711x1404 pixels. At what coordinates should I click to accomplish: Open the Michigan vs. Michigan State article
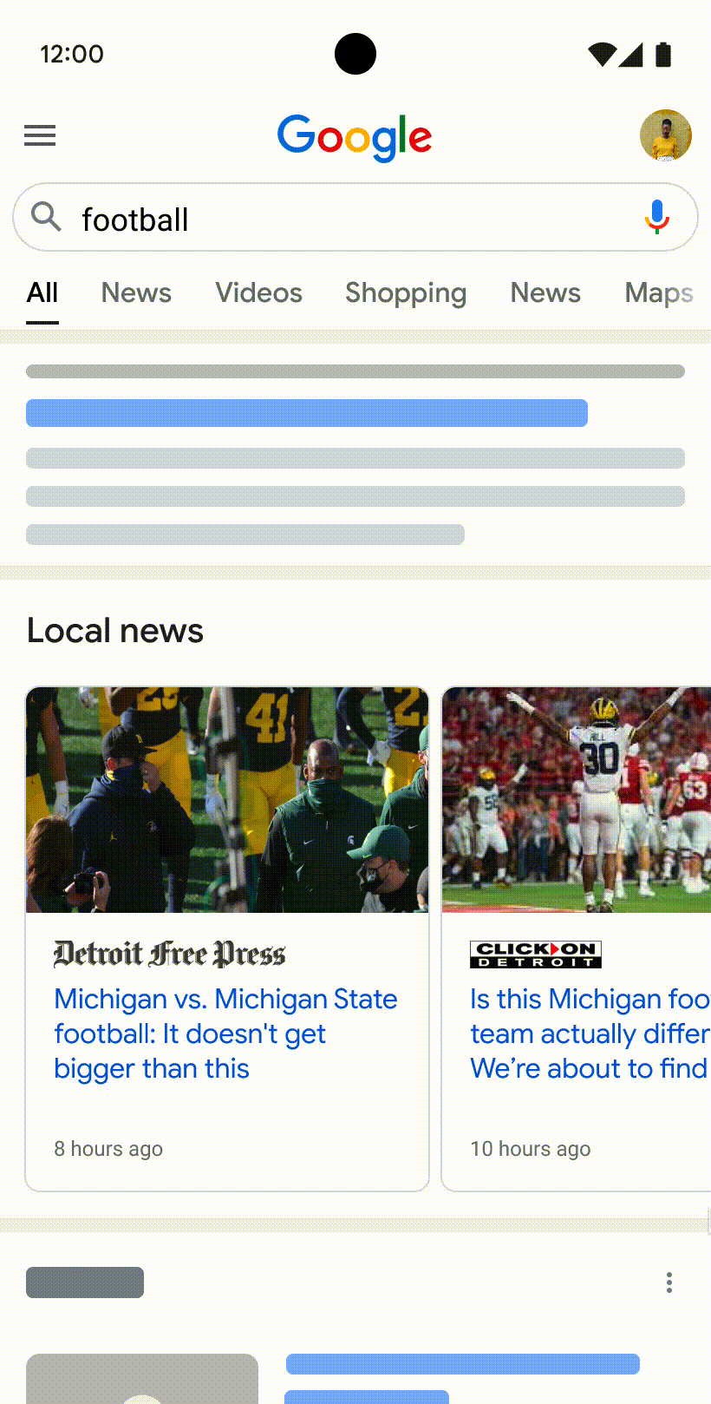[x=225, y=1033]
